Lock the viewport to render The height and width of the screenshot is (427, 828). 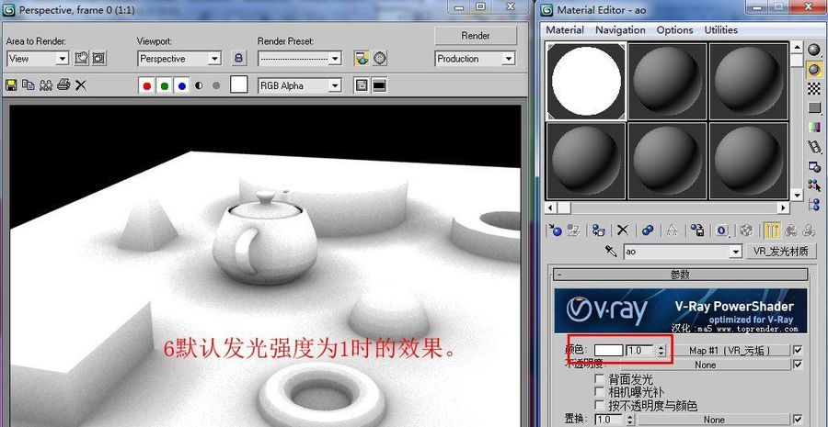[238, 58]
